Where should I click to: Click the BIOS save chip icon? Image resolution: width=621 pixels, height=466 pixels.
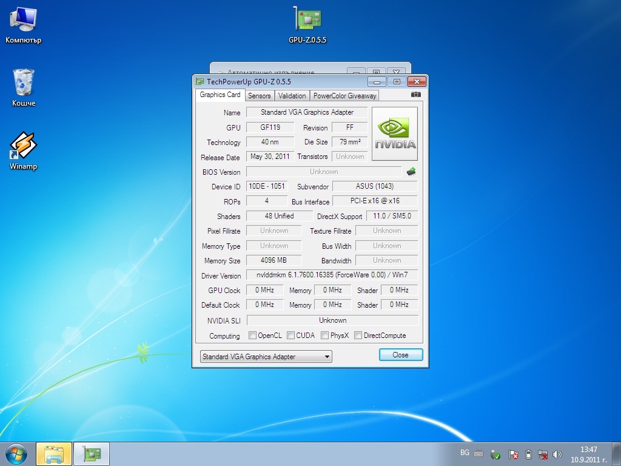pyautogui.click(x=411, y=172)
